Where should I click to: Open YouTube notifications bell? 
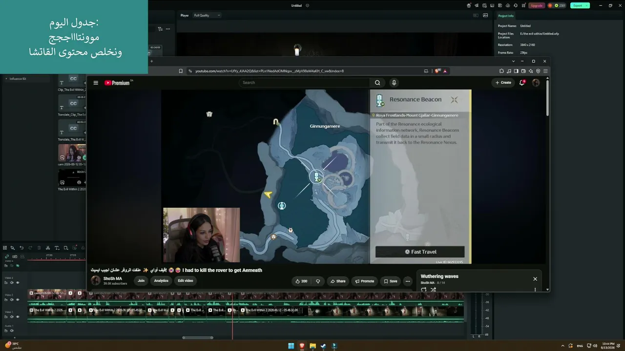(x=522, y=83)
